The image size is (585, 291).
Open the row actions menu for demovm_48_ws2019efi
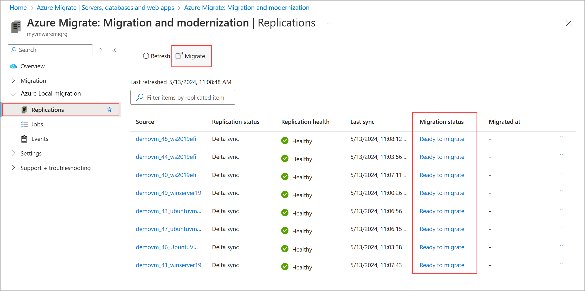pos(563,137)
